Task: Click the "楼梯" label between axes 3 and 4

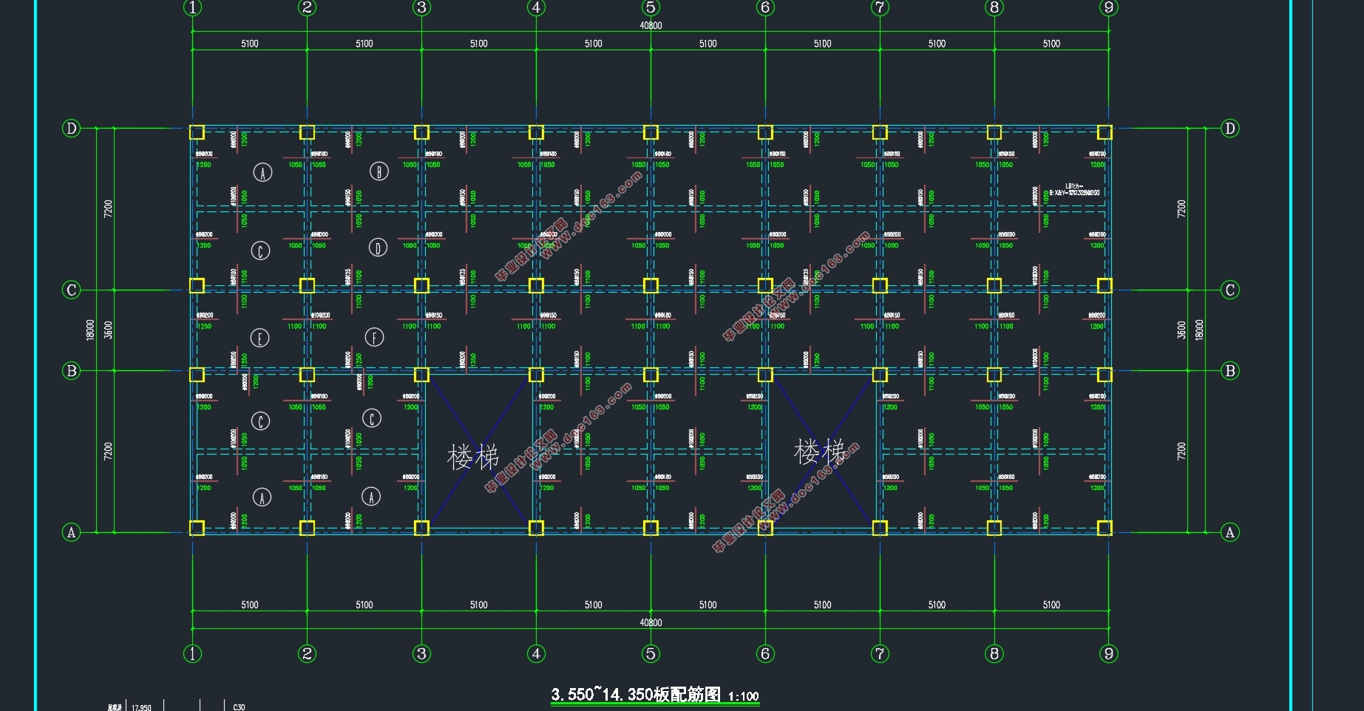Action: click(473, 457)
